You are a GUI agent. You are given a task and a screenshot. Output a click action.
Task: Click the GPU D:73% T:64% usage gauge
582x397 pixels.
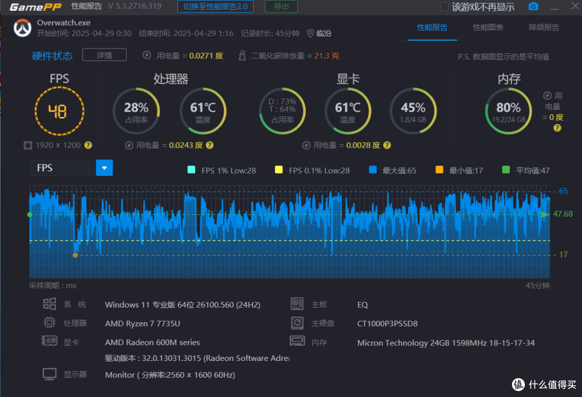click(282, 111)
